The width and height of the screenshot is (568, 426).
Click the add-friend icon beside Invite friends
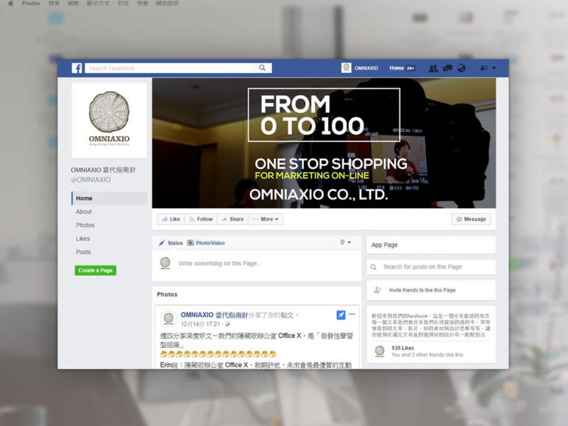(x=378, y=290)
